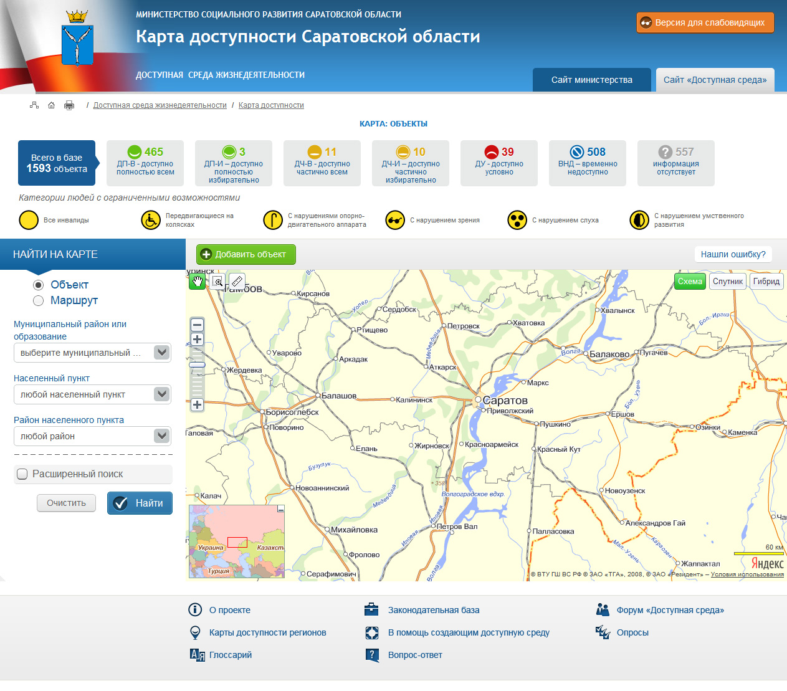Select the ruler distance measuring tool
Screen dimensions: 787x691
click(236, 282)
